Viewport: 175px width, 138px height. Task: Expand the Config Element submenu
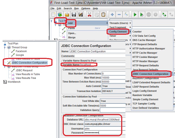pyautogui.click(x=120, y=32)
